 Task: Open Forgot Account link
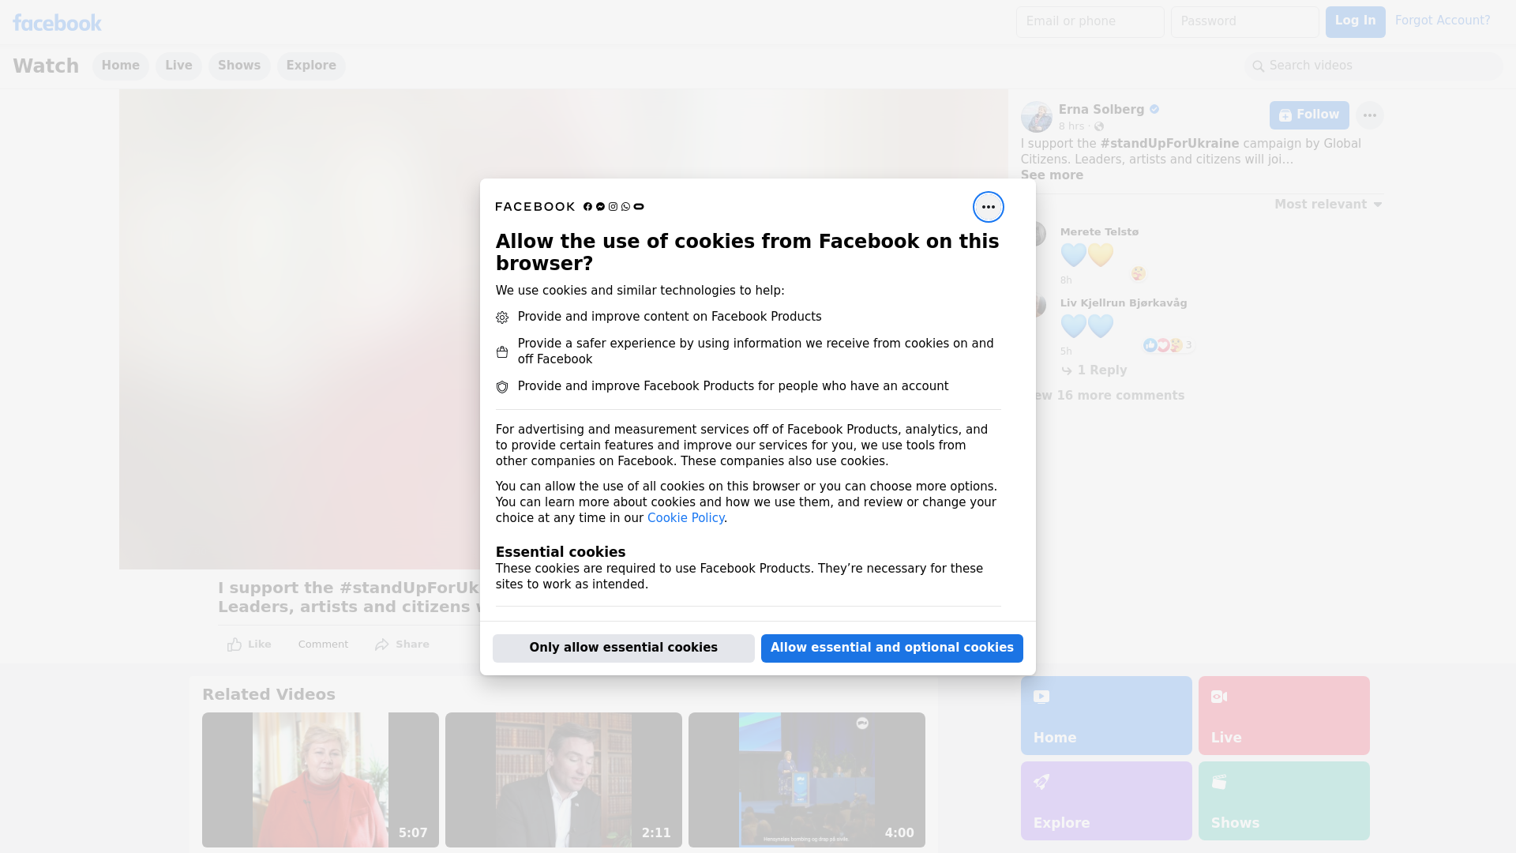[1442, 21]
